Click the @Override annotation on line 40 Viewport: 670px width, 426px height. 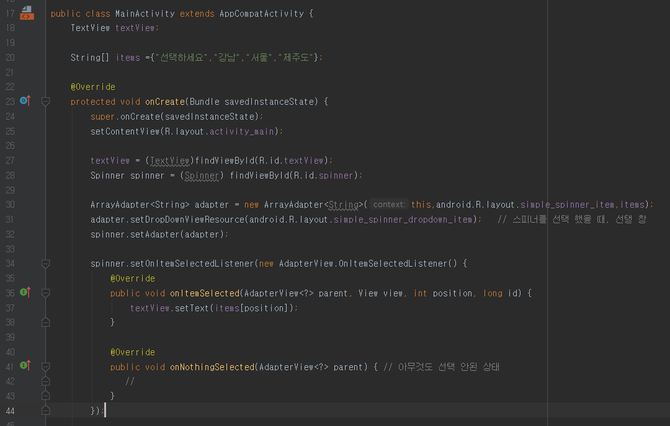tap(133, 352)
